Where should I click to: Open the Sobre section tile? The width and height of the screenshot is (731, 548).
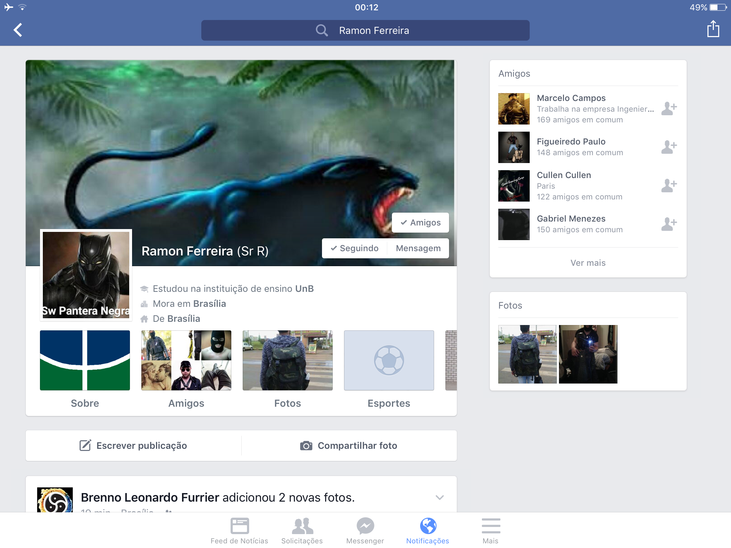click(x=85, y=369)
